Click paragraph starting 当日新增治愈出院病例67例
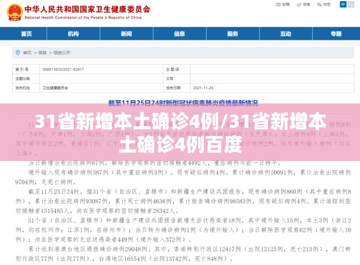The height and width of the screenshot is (265, 360). pos(155,163)
